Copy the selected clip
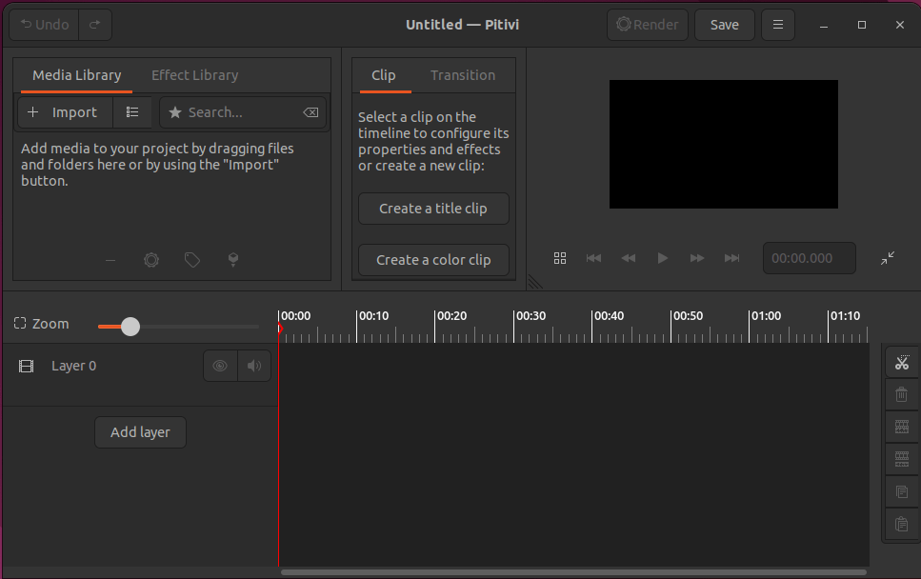The height and width of the screenshot is (579, 921). [902, 491]
